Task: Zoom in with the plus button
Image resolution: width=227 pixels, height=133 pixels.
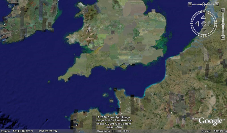Action: 222,10
